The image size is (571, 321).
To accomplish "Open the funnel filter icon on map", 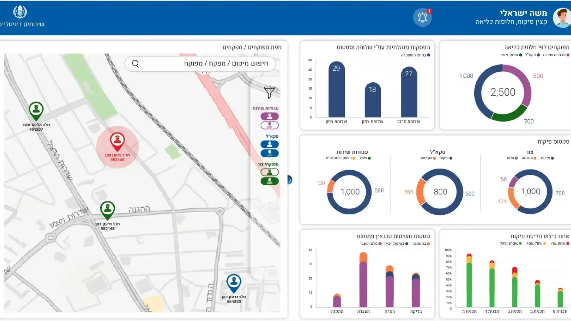I will (x=270, y=92).
